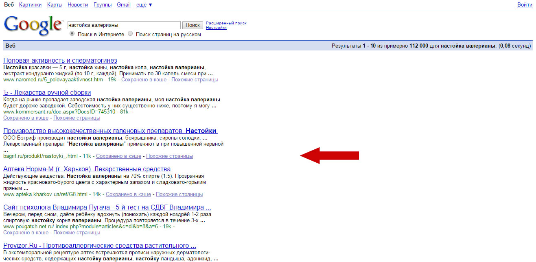This screenshot has height=262, width=536.
Task: Click the results count text 112 000
Action: coord(419,46)
